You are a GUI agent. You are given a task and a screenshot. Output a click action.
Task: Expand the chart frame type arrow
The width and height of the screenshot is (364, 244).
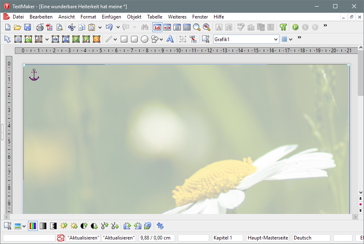[47, 40]
